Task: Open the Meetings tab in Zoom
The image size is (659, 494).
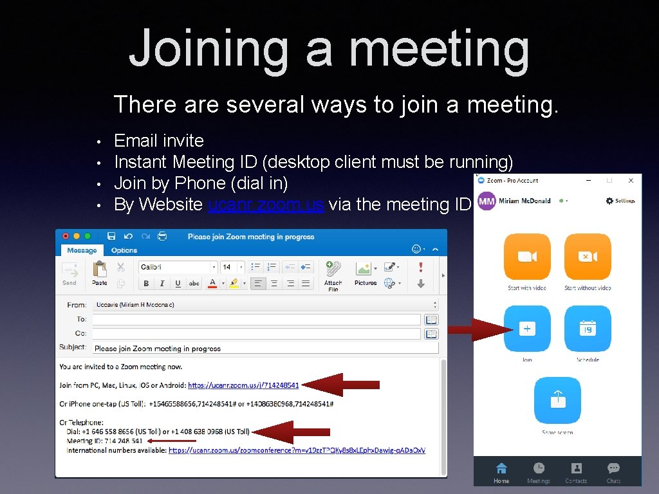Action: coord(538,471)
